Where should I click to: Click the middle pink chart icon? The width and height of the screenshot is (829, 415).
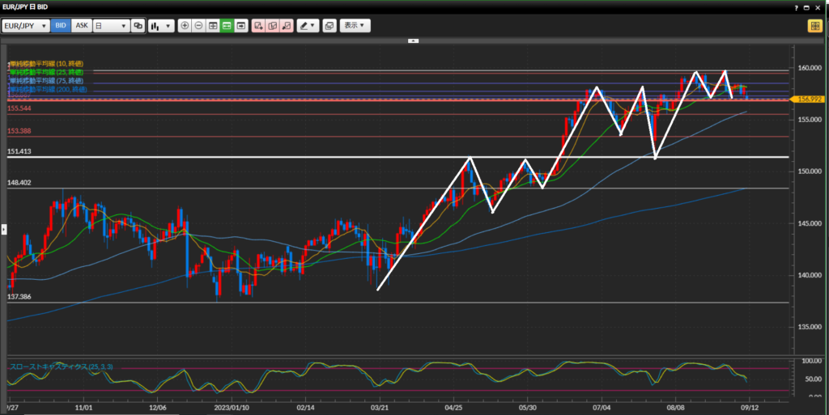tap(272, 26)
